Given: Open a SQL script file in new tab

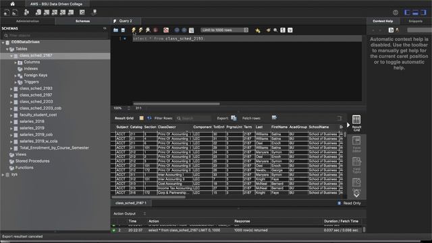Looking at the screenshot, I should pyautogui.click(x=15, y=12).
